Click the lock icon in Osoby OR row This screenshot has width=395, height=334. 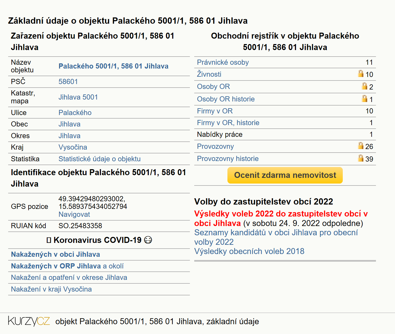(365, 86)
